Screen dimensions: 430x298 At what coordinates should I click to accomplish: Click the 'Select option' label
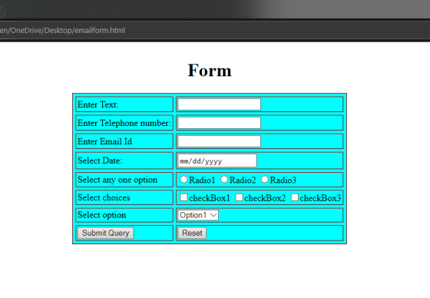102,215
